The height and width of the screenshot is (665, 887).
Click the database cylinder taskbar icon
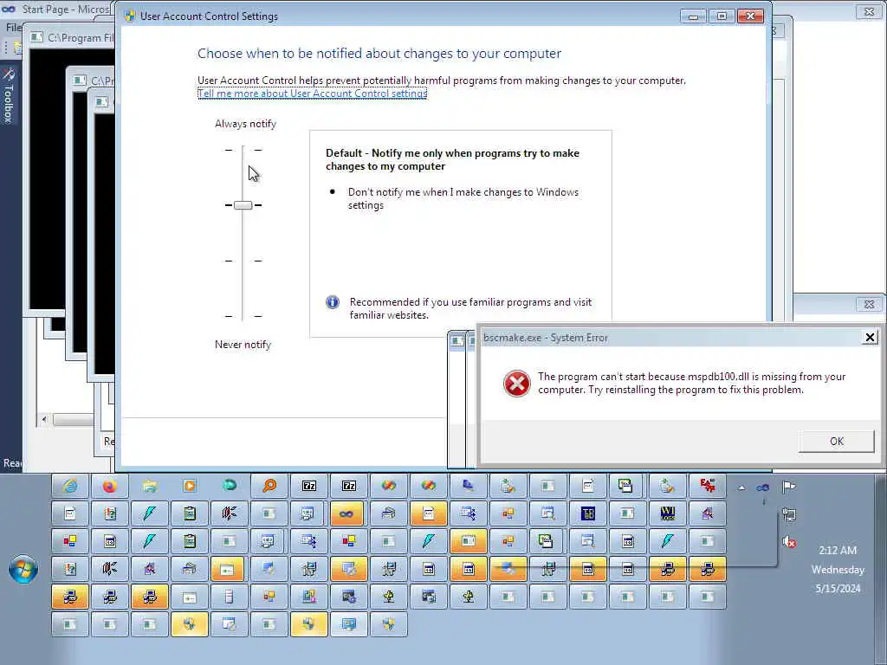(x=229, y=597)
